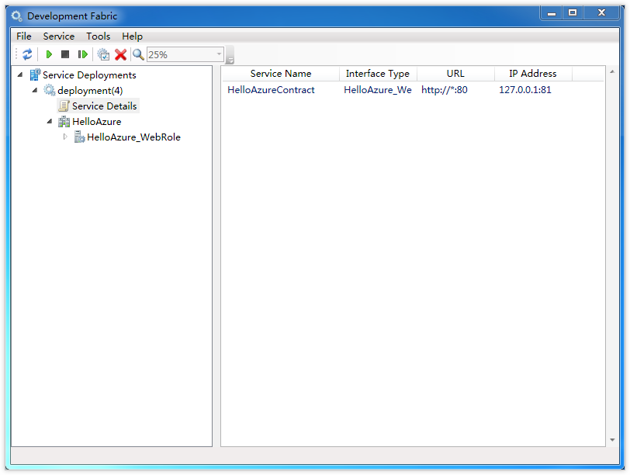This screenshot has height=475, width=630.
Task: Click the scrollbar down arrow
Action: [x=612, y=440]
